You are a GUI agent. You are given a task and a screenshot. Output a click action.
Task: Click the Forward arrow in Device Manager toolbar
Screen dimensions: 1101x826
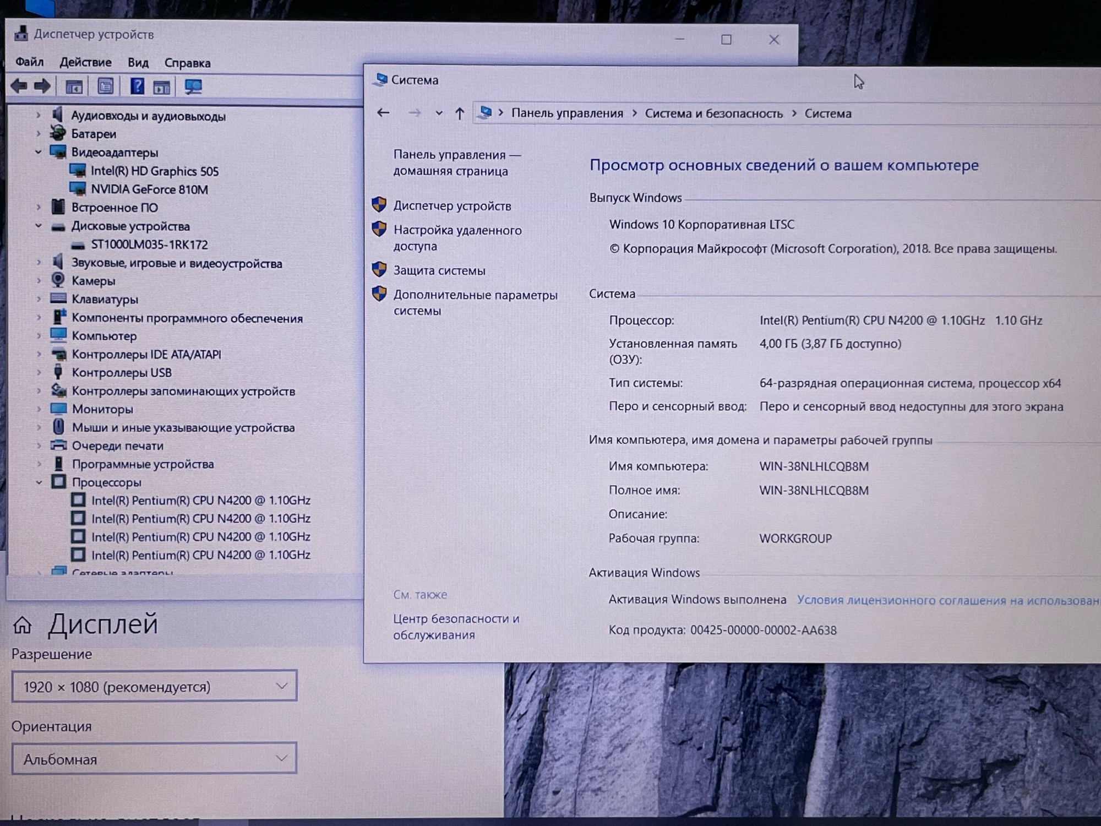tap(42, 86)
